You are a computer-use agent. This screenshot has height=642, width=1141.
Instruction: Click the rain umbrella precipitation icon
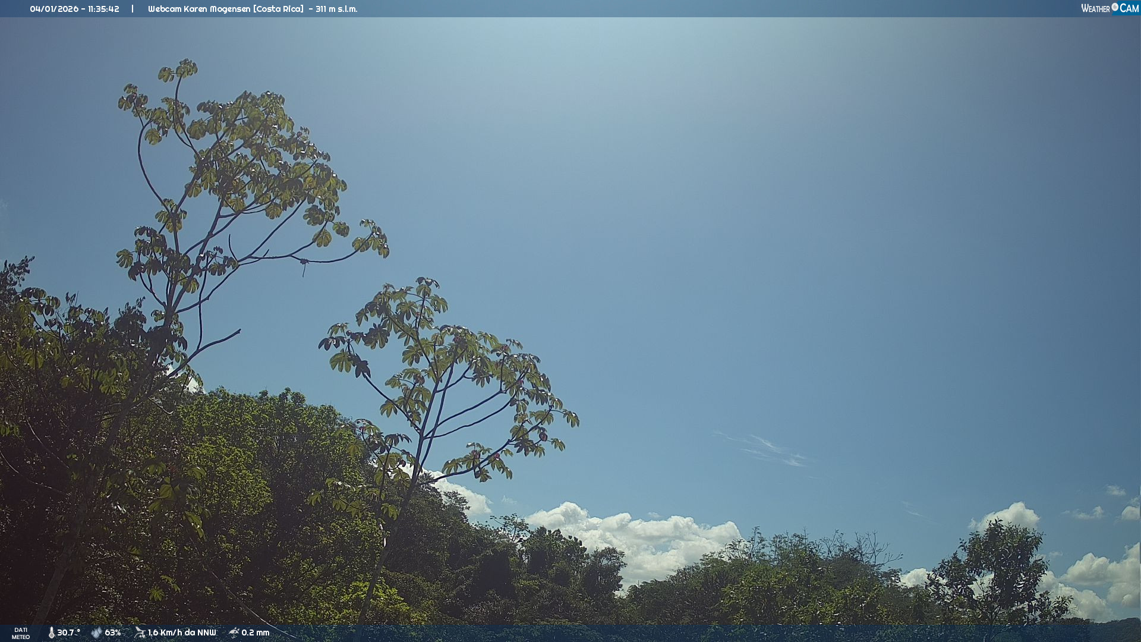pos(234,632)
